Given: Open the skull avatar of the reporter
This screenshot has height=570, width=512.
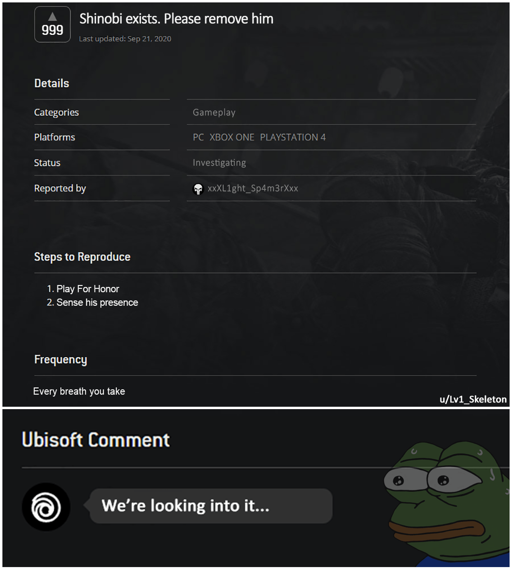Looking at the screenshot, I should [198, 189].
